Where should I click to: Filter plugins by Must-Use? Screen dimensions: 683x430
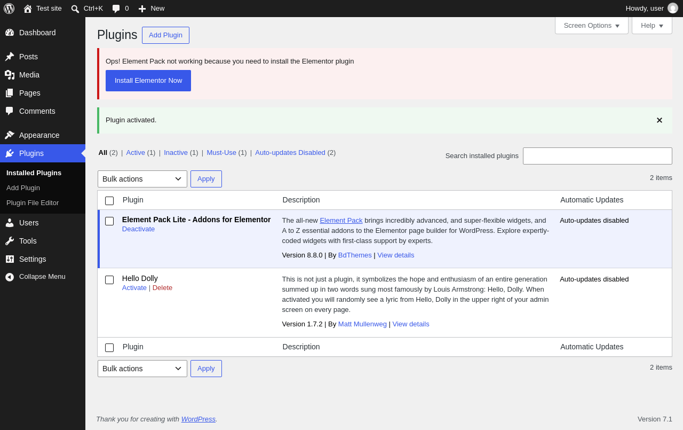[x=221, y=153]
